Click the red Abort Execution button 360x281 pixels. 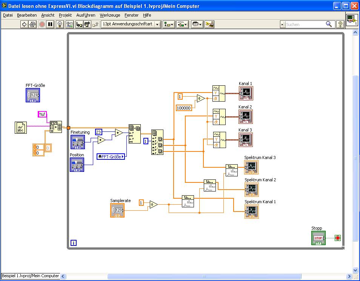pyautogui.click(x=42, y=24)
